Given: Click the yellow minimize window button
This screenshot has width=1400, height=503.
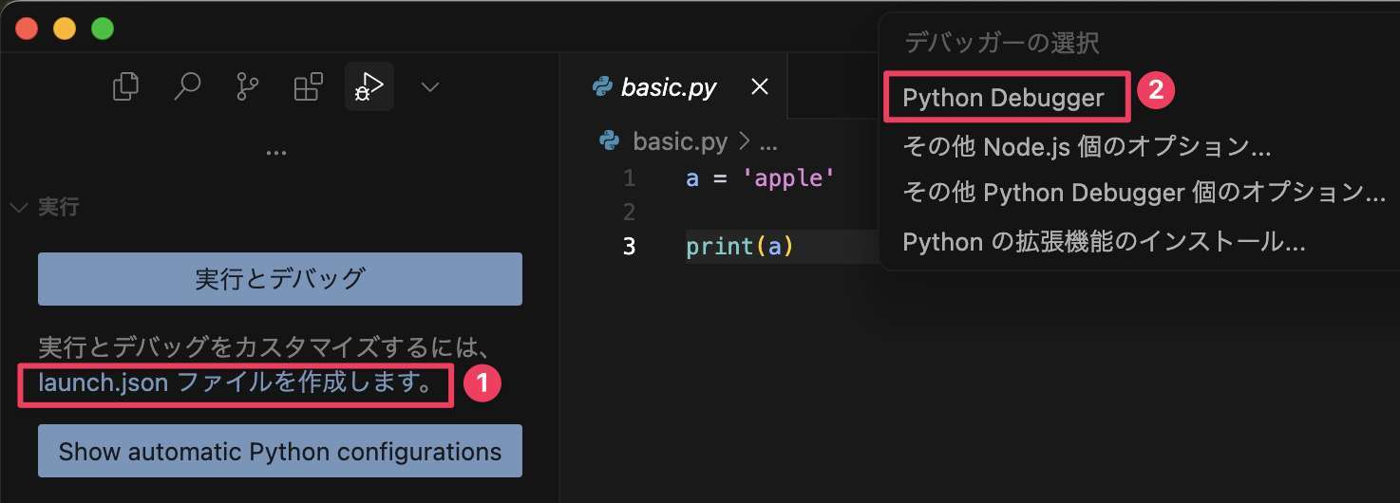Looking at the screenshot, I should click(65, 28).
